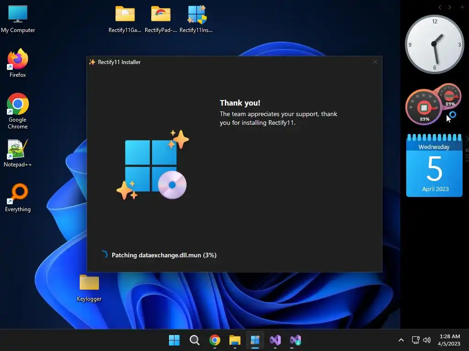
Task: Open the Windows Start menu
Action: coord(174,340)
